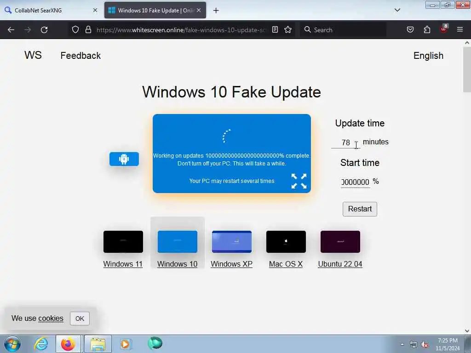Click the Android app download icon
The height and width of the screenshot is (353, 471).
click(124, 159)
